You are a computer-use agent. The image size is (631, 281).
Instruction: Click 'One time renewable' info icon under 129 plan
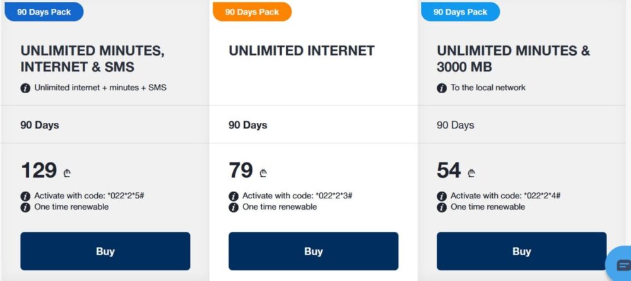pyautogui.click(x=25, y=207)
